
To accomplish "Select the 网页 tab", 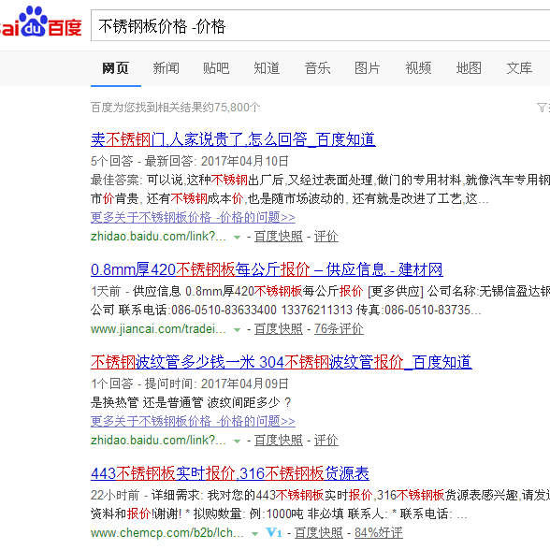I will [x=116, y=68].
